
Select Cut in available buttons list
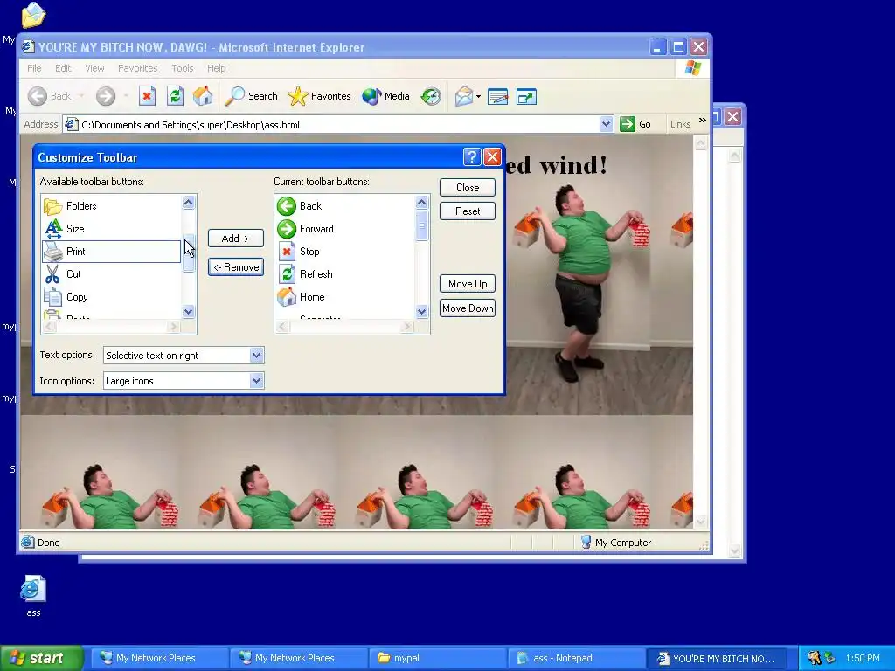click(111, 274)
